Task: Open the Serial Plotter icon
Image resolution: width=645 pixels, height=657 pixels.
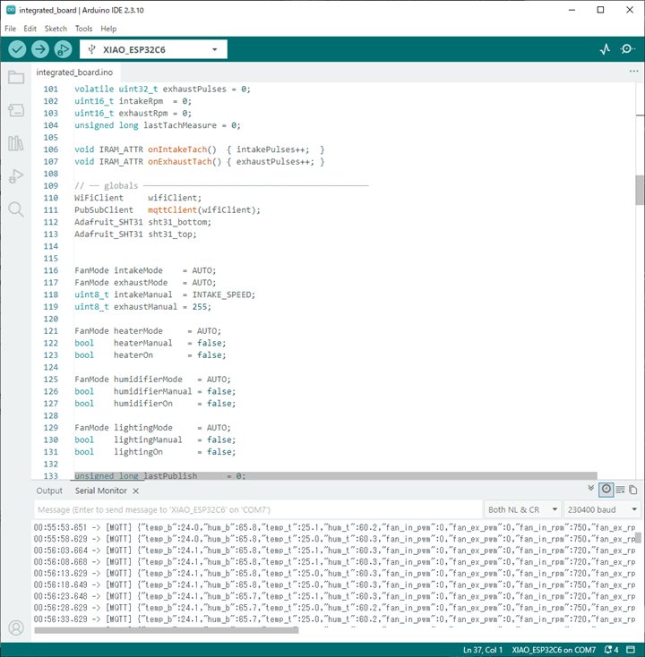Action: 605,49
